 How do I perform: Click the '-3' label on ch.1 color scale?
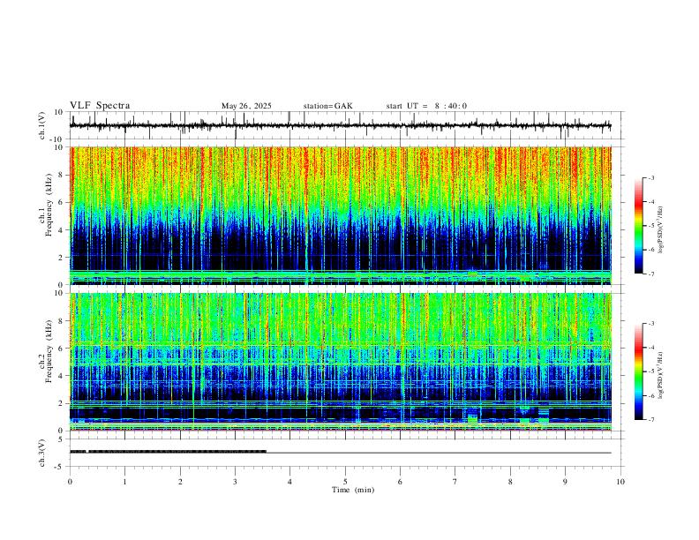651,177
